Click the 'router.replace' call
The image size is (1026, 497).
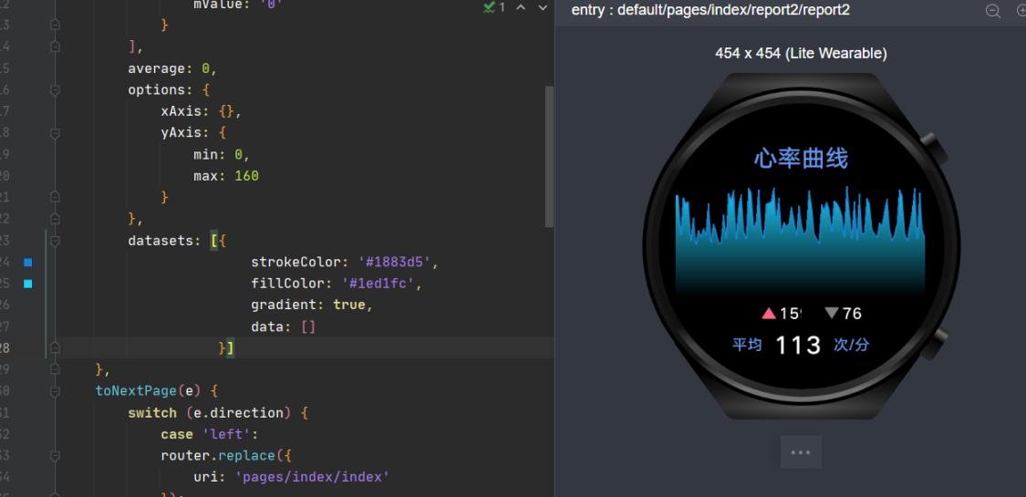(218, 456)
